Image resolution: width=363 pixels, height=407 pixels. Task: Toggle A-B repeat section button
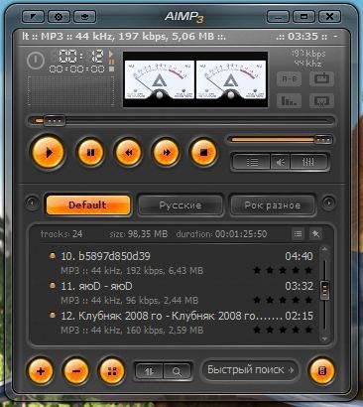point(289,79)
